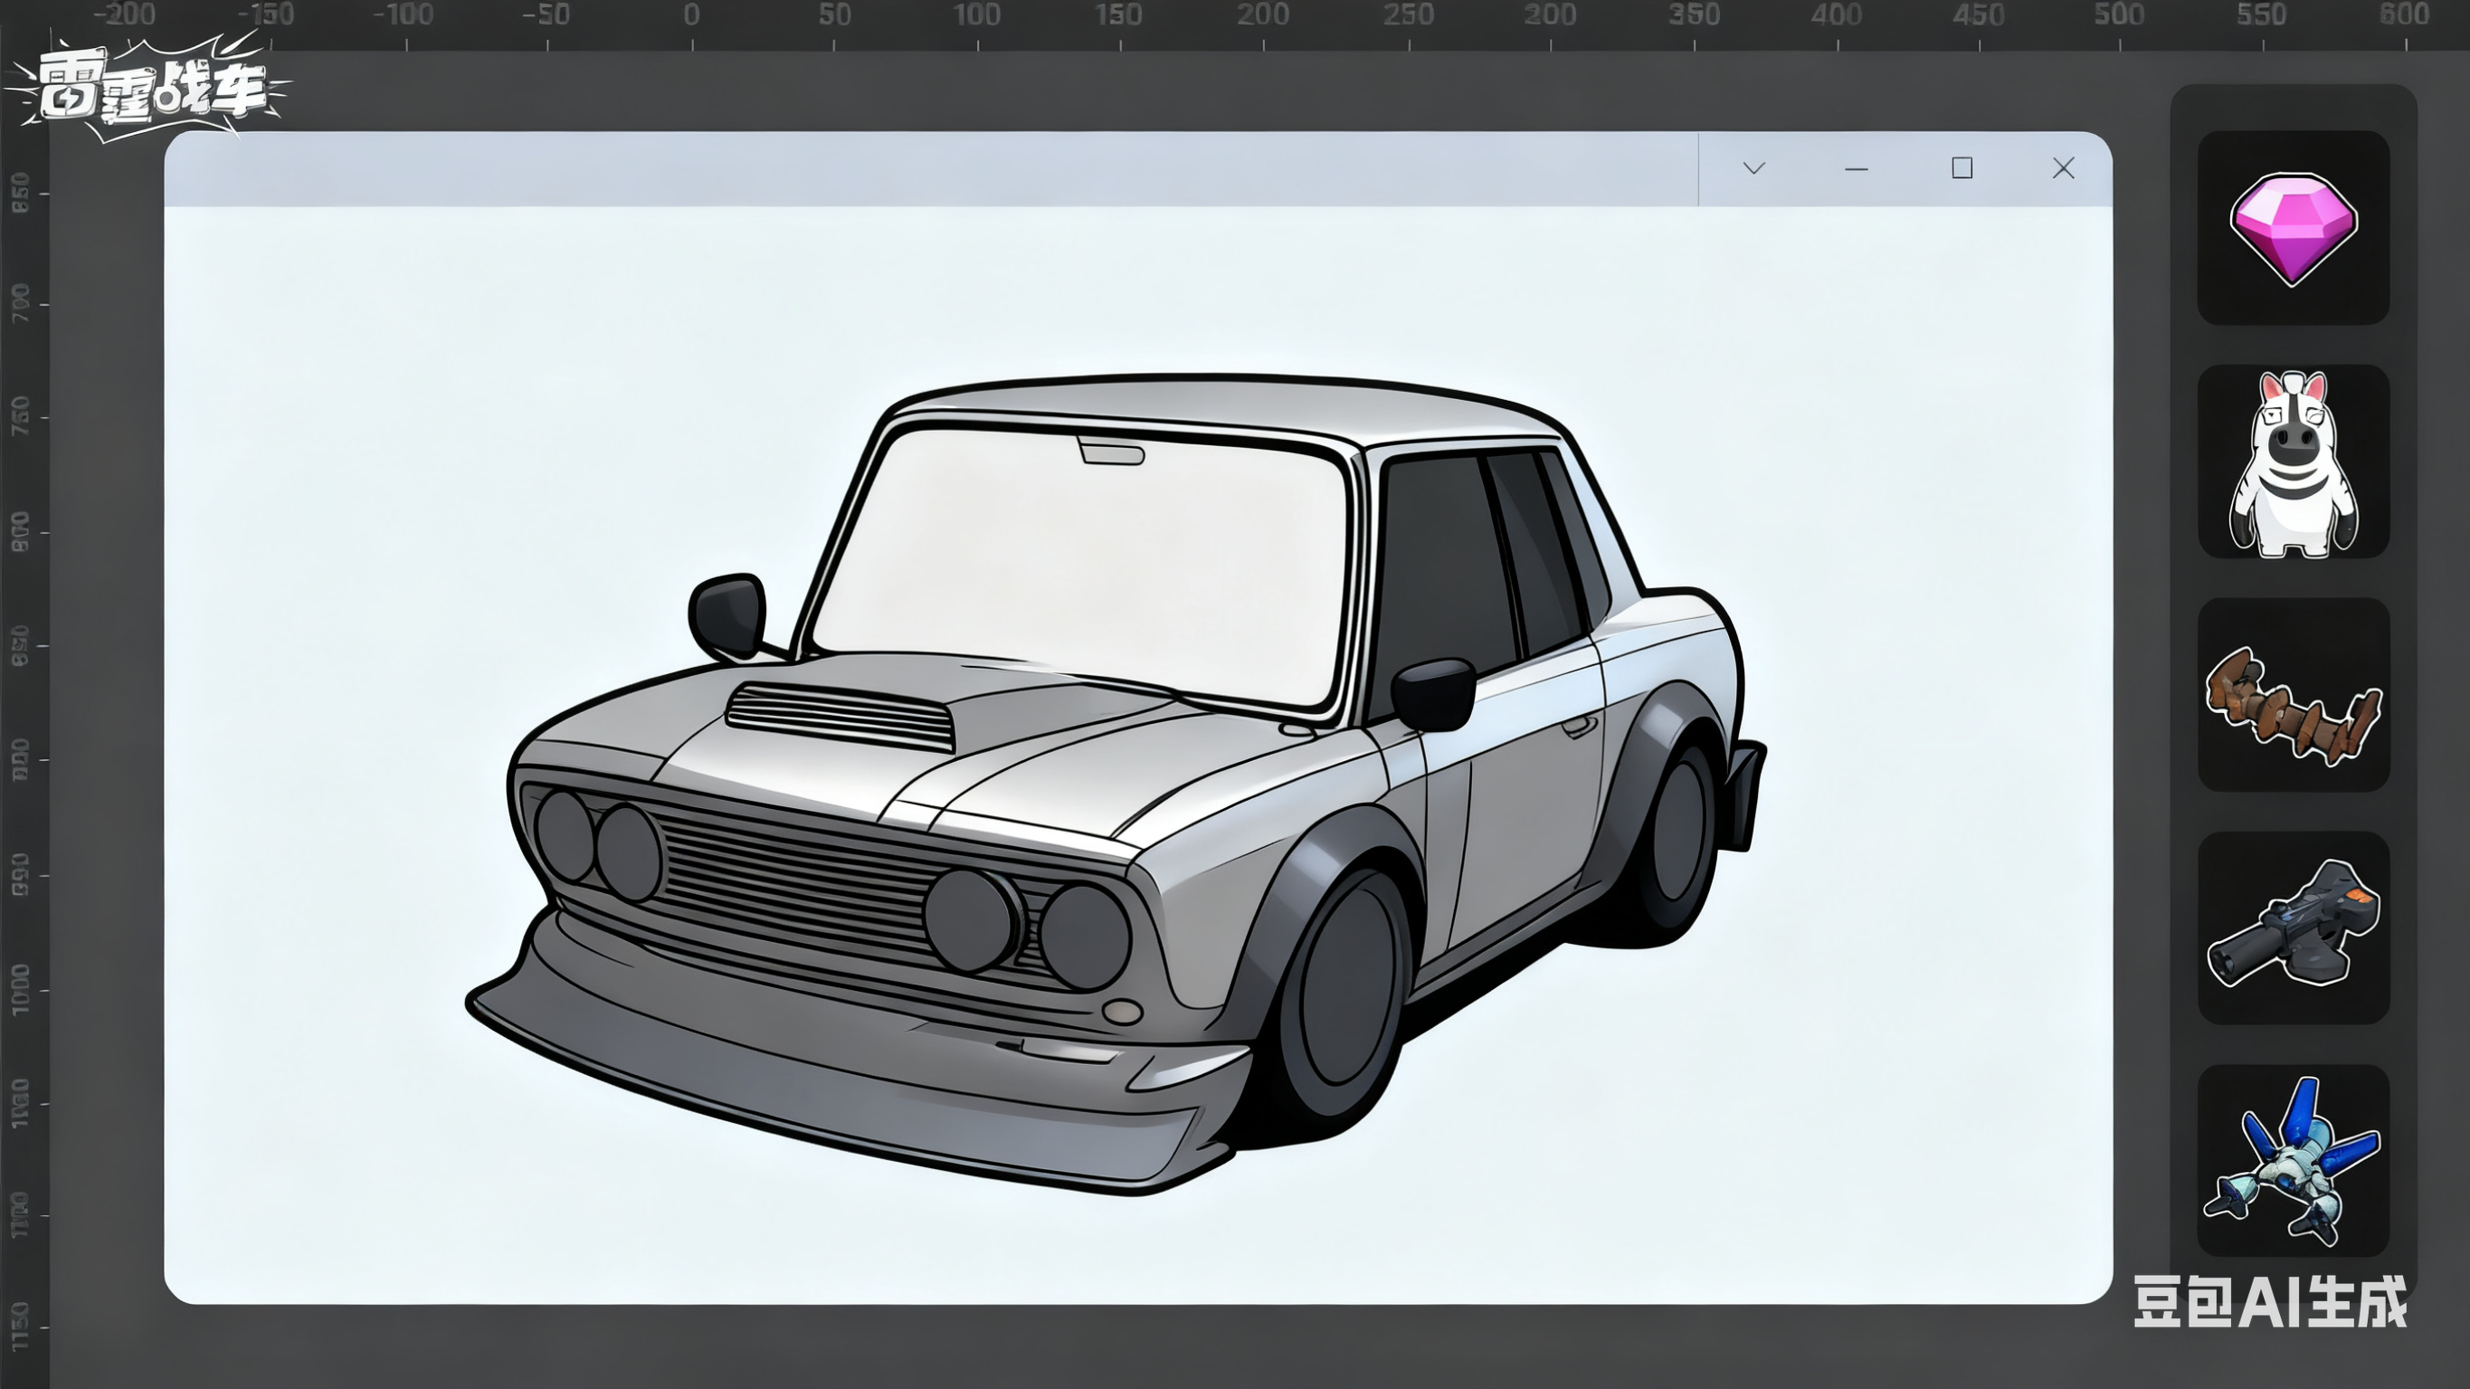Choose the zebra character icon

coord(2293,462)
